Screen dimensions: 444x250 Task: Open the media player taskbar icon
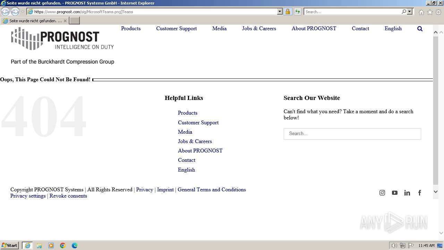click(x=51, y=245)
